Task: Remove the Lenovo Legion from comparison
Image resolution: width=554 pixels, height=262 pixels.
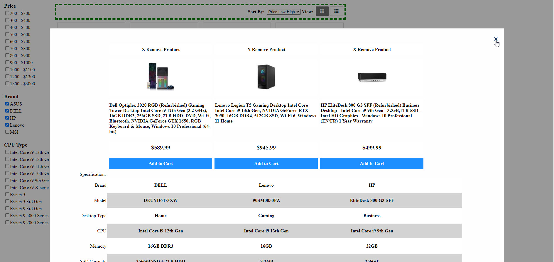Action: coord(266,50)
